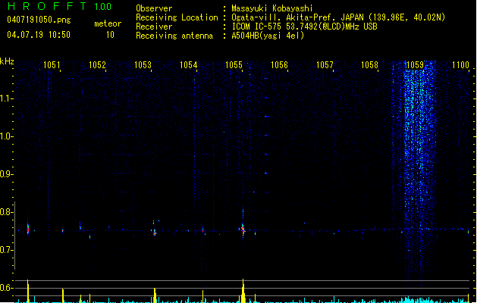477x303 pixels.
Task: Click the 1053 time axis label
Action: point(143,65)
